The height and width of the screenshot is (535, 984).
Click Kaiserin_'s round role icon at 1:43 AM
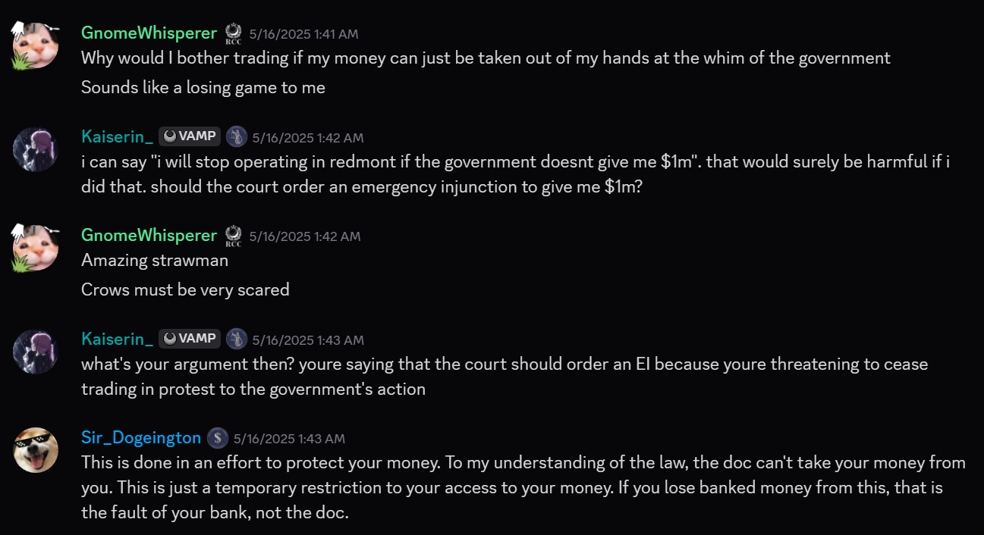point(237,339)
